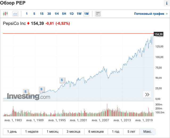Select the 1M interval
Image resolution: width=170 pixels, height=138 pixels.
coord(86,14)
